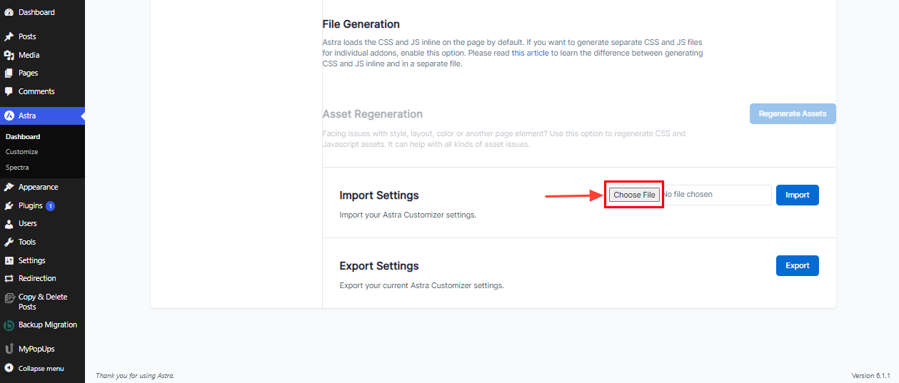
Task: Click the MyPopUps icon
Action: click(x=9, y=349)
